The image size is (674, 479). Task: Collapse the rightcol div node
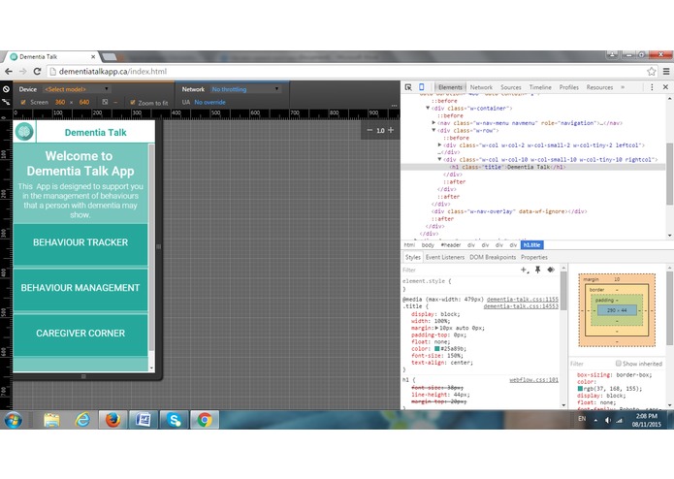coord(439,159)
